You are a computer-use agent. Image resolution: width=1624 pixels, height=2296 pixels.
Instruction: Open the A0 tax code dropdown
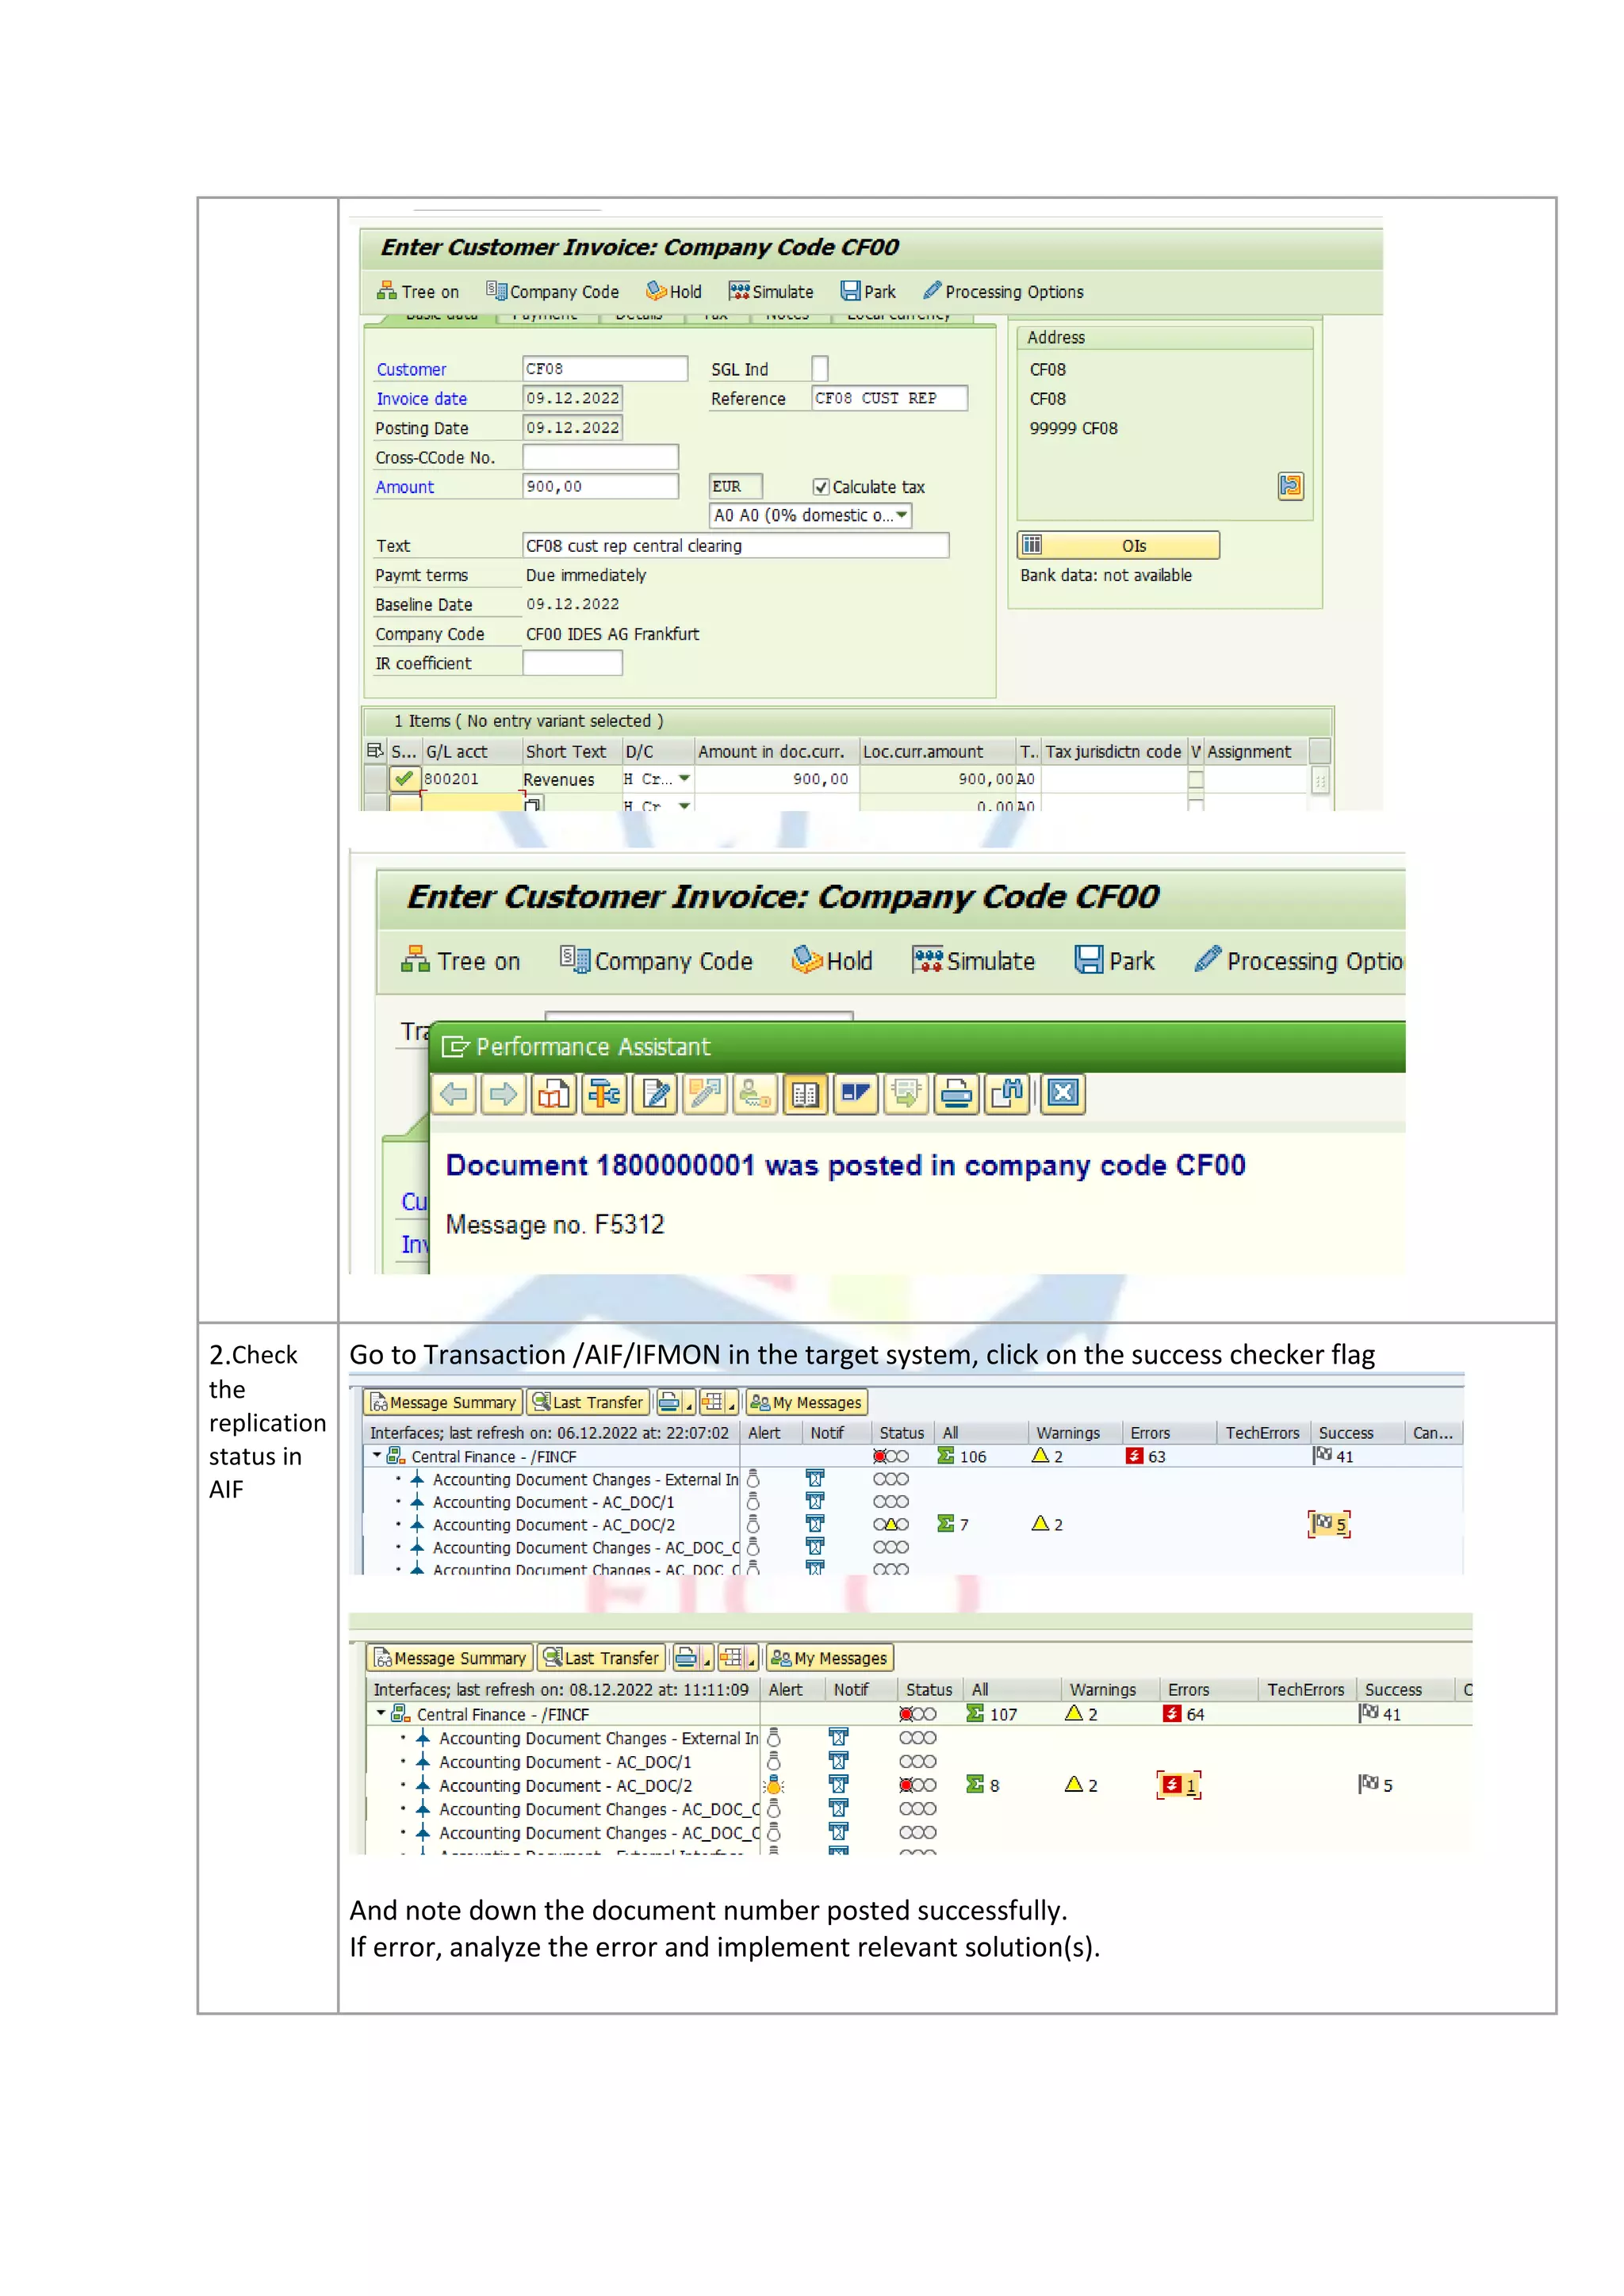click(x=901, y=516)
